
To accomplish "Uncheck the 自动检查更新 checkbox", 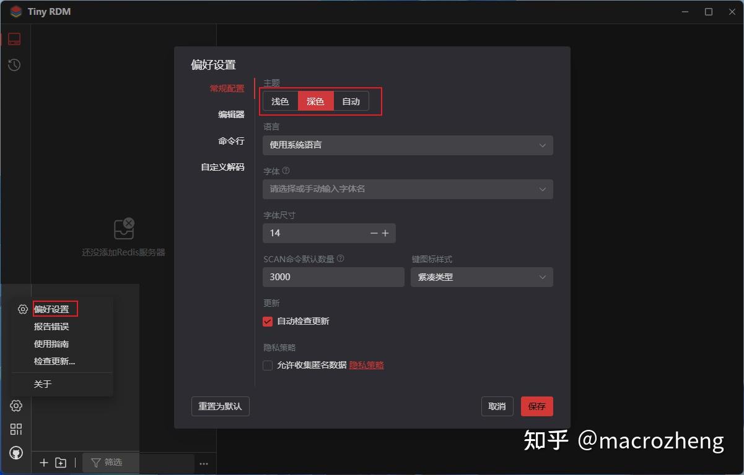I will 267,321.
